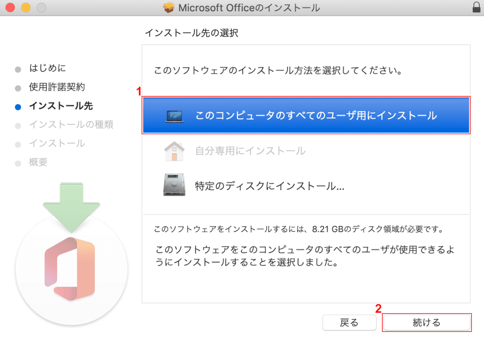The image size is (484, 339).
Task: Minimize the installer with the yellow button
Action: pyautogui.click(x=26, y=7)
